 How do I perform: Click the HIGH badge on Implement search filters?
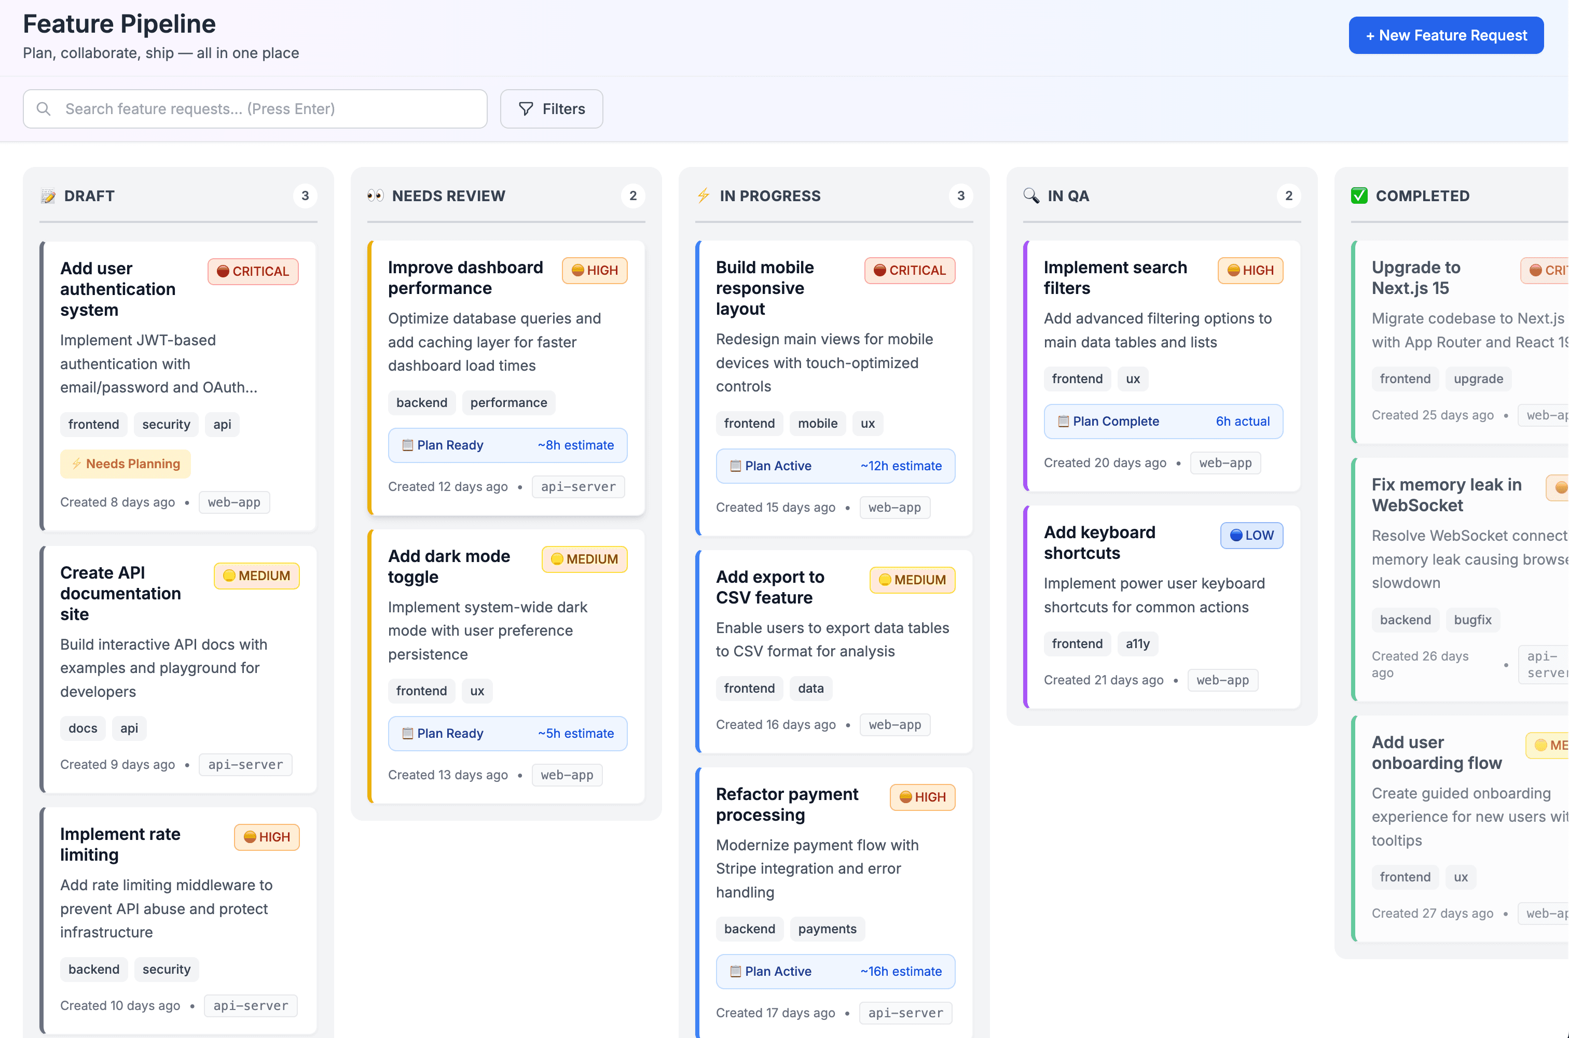click(x=1250, y=270)
